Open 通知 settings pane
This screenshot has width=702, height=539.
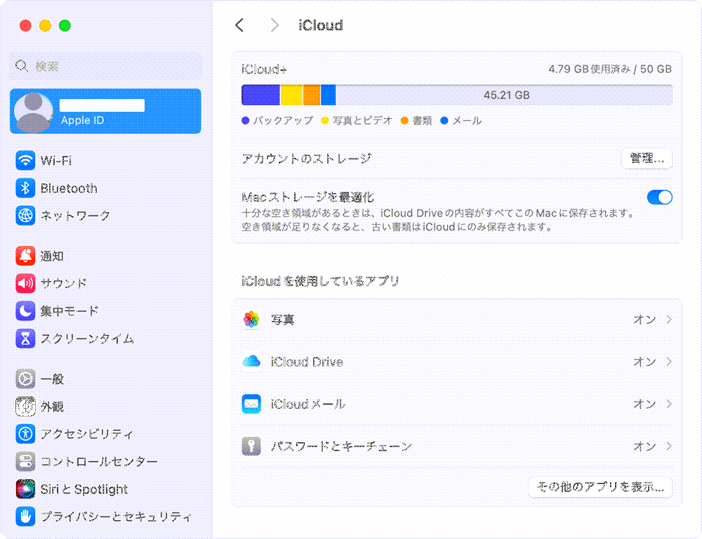click(x=106, y=256)
